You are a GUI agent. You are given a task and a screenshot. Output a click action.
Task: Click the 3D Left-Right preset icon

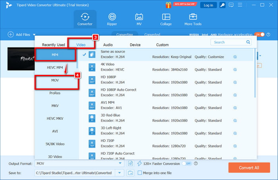pyautogui.click(x=92, y=131)
